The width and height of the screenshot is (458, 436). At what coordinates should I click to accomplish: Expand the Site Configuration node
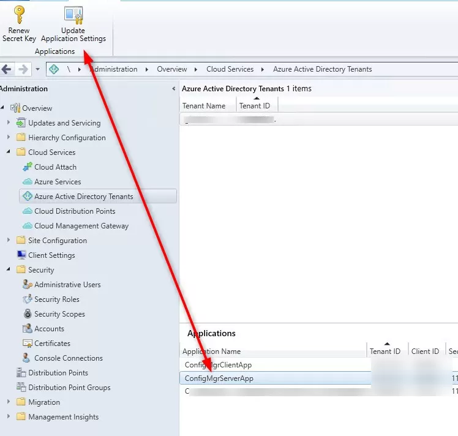(9, 240)
